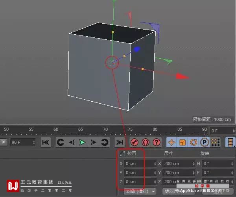Click the blue Z-axis dot handle
The image size is (236, 197).
pos(136,49)
